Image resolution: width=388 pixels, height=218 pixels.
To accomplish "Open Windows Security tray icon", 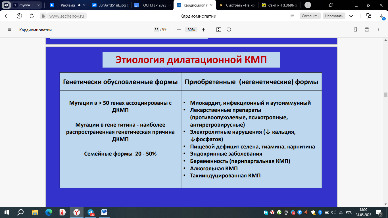I will [313, 212].
